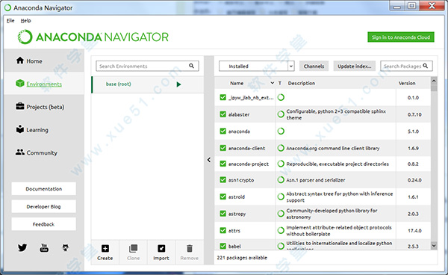Open Projects (beta) section

(x=40, y=107)
